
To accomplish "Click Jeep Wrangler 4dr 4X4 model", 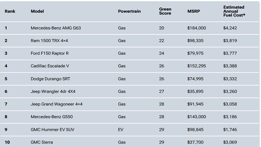I will 53,92.
